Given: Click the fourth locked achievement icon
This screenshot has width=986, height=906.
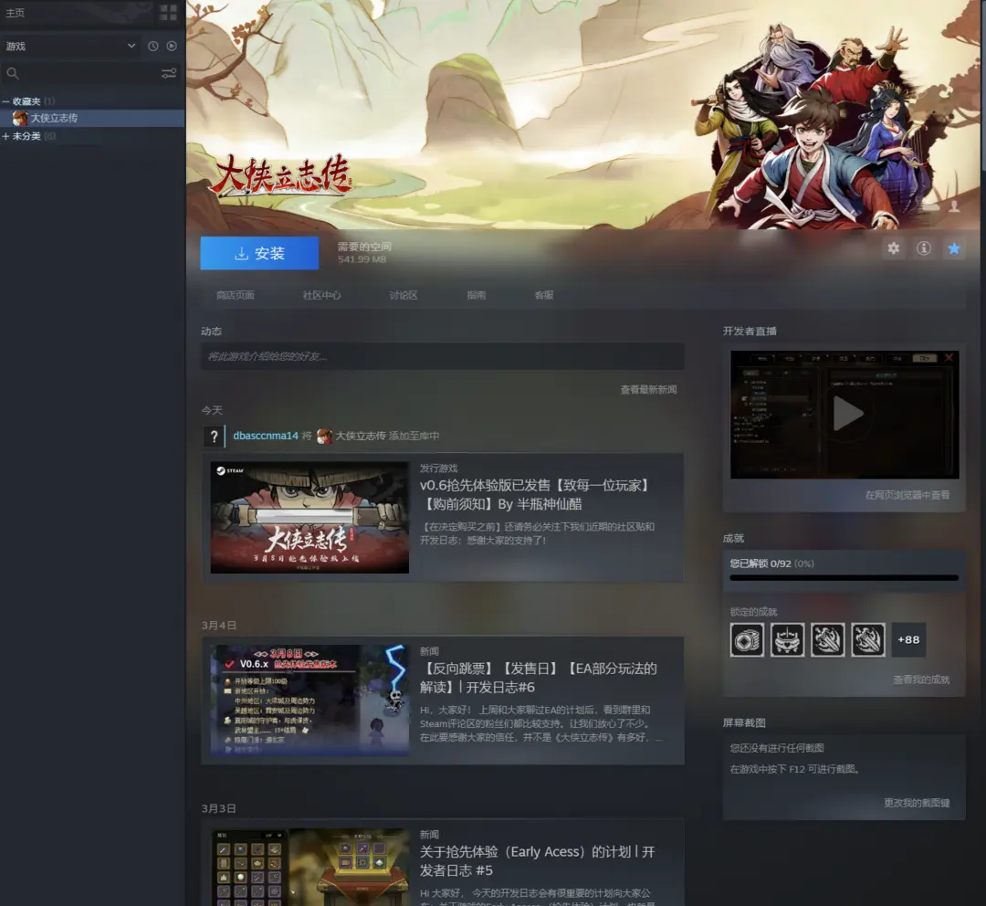Looking at the screenshot, I should point(868,640).
